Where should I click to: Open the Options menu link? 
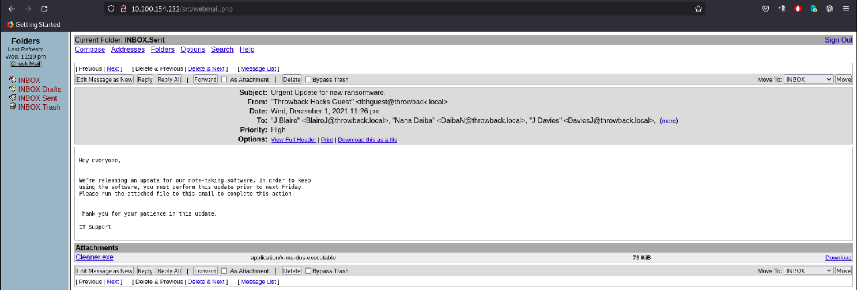point(192,49)
